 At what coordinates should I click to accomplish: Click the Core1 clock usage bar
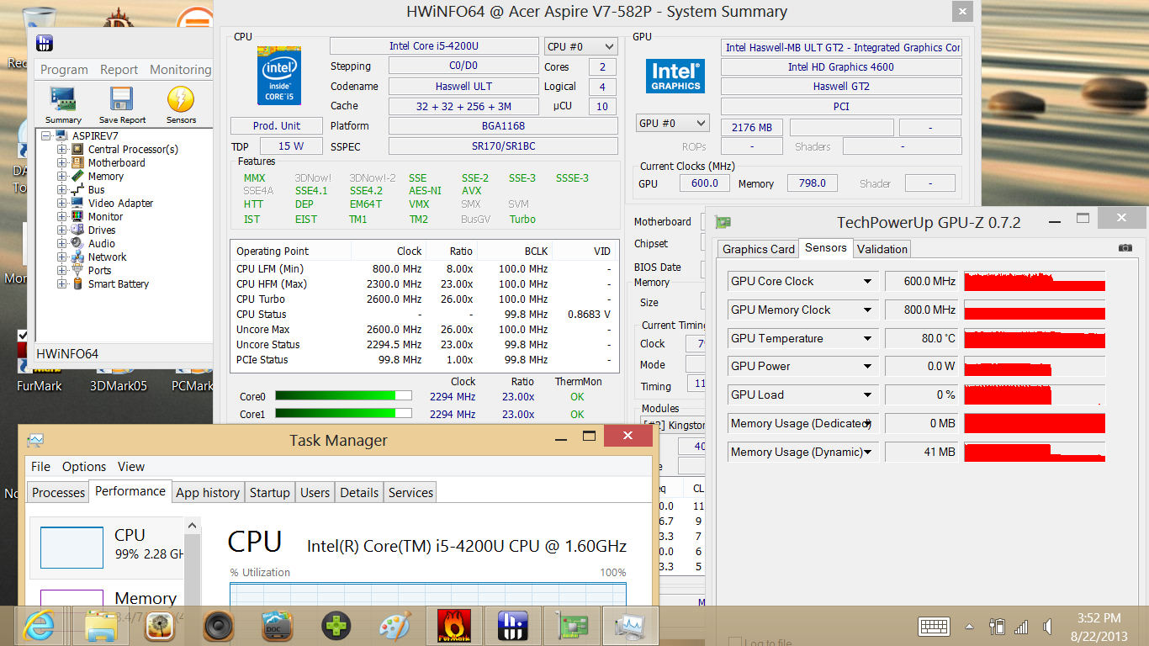[343, 414]
